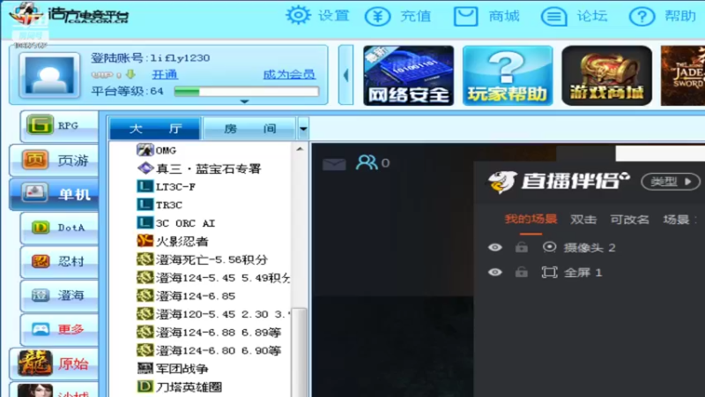Switch to the 房间 tab
The height and width of the screenshot is (397, 705).
pyautogui.click(x=249, y=129)
